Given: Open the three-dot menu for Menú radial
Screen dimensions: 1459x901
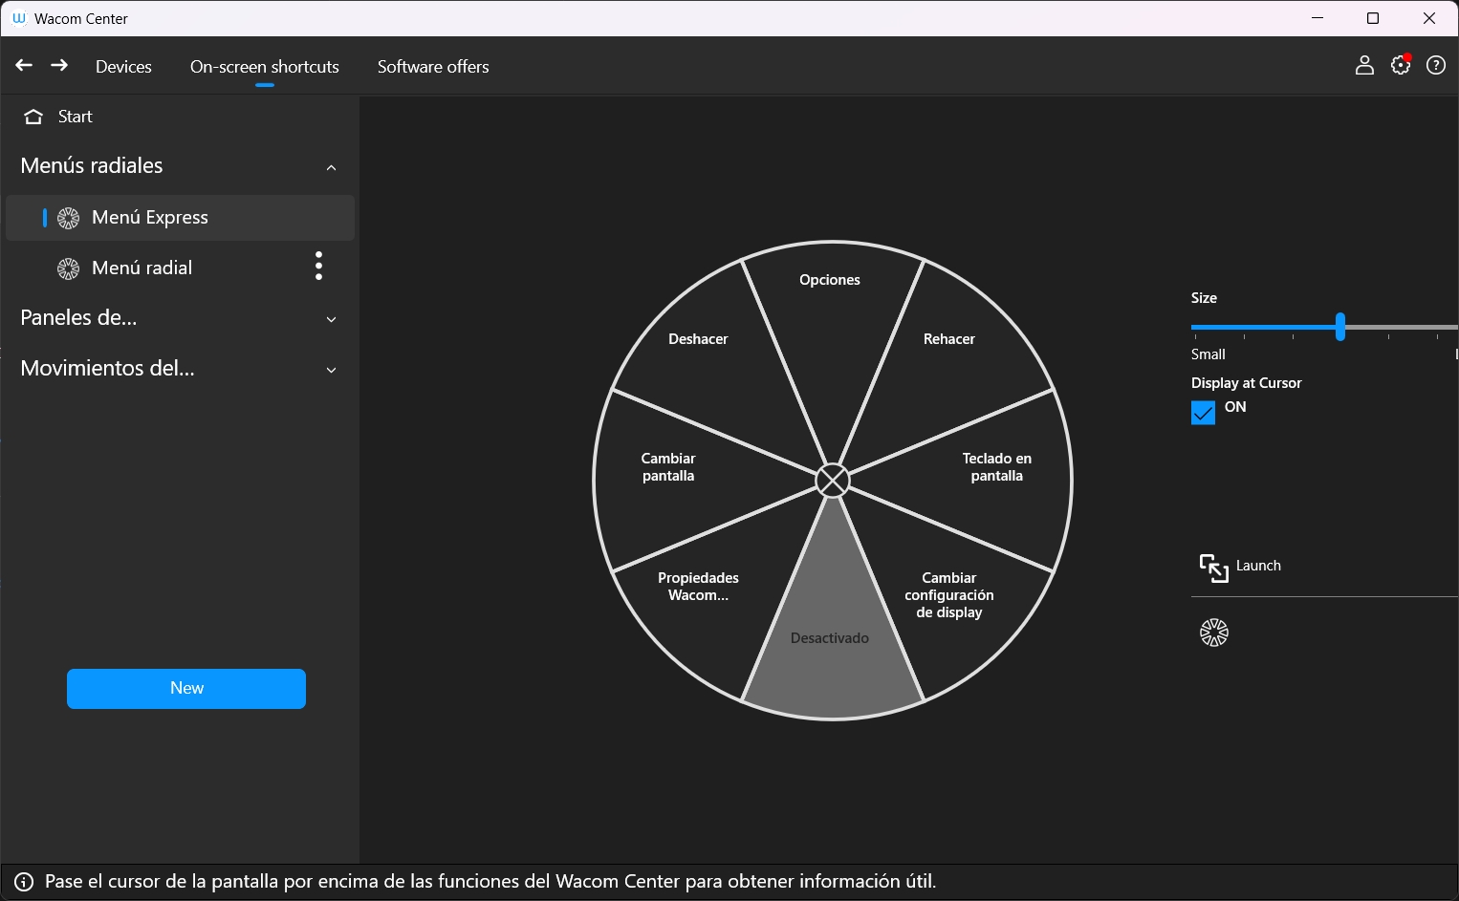Looking at the screenshot, I should (x=319, y=266).
